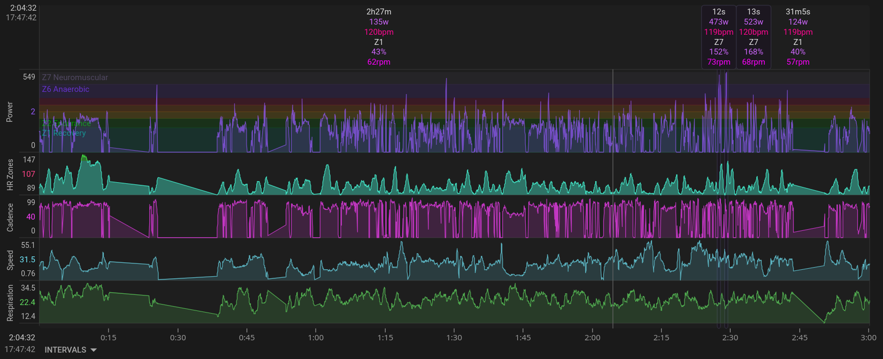Click the 22.4 respiration cursor value
883x359 pixels.
click(27, 302)
